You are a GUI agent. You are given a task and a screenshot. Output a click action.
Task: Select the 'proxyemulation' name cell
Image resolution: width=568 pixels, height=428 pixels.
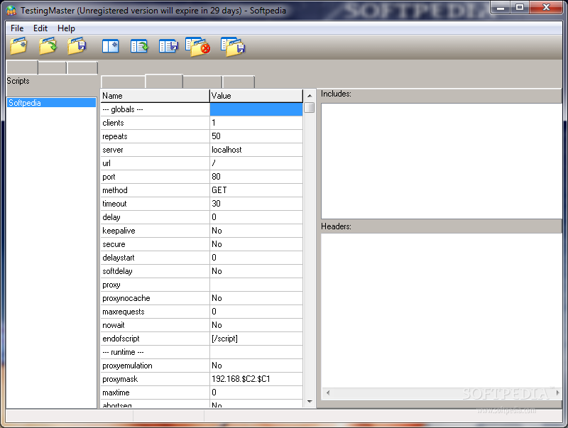tap(155, 366)
